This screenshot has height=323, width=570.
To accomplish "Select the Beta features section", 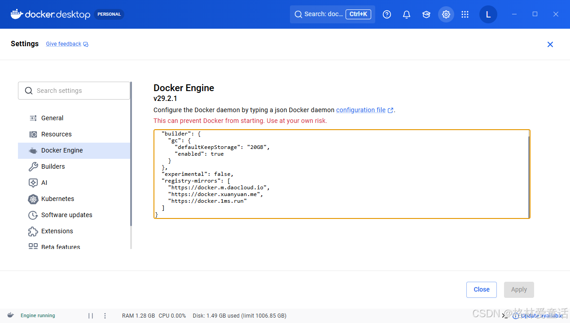I will click(x=74, y=246).
